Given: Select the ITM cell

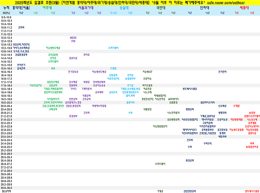Looking at the screenshot, I should (73, 41).
